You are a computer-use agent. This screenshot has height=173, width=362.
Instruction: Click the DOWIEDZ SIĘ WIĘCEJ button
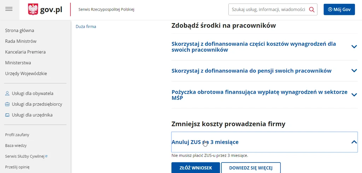251,168
